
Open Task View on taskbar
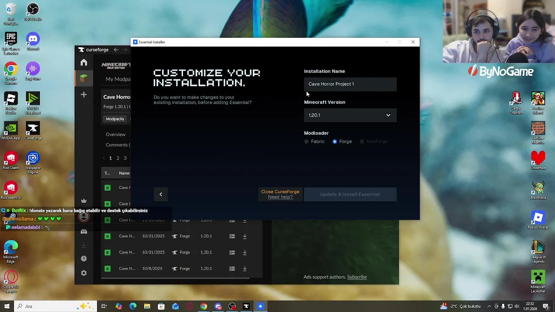[104, 306]
